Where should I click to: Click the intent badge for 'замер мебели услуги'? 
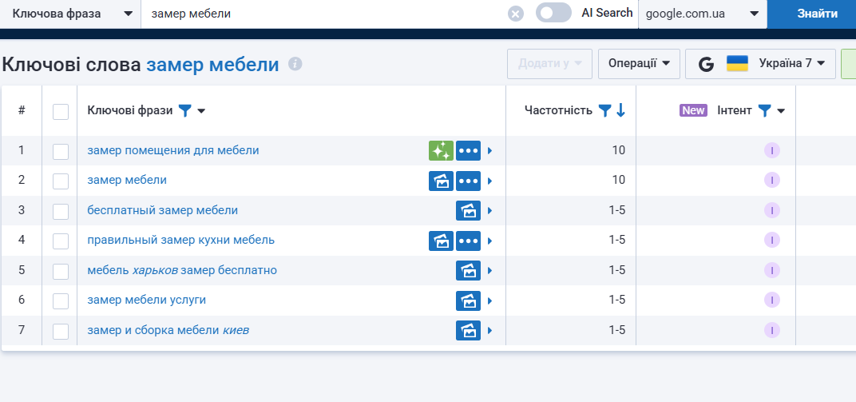pyautogui.click(x=771, y=300)
